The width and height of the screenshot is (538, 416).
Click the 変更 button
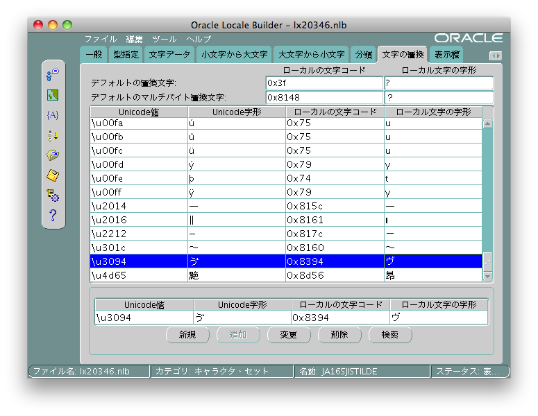pyautogui.click(x=289, y=335)
